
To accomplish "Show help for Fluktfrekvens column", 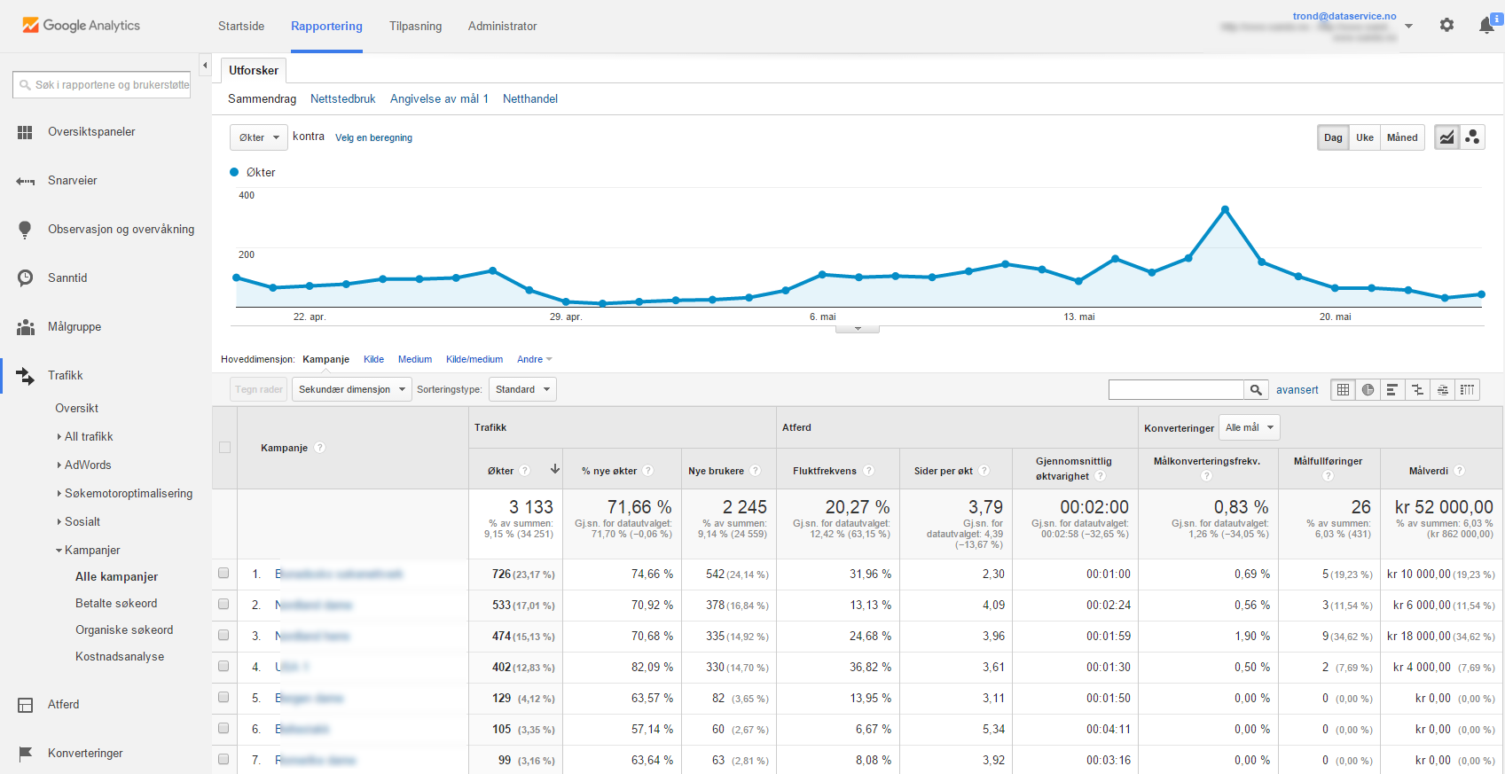I will coord(869,471).
